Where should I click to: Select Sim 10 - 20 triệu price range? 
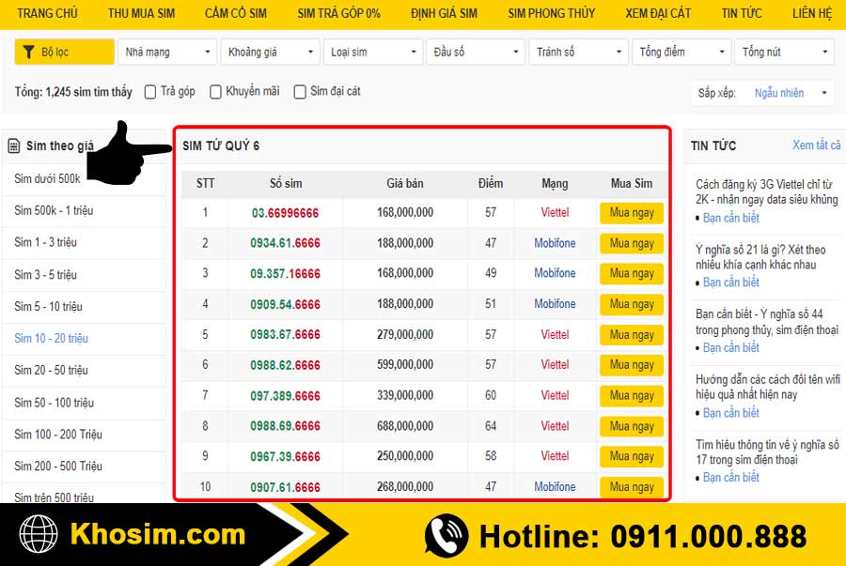(x=51, y=338)
